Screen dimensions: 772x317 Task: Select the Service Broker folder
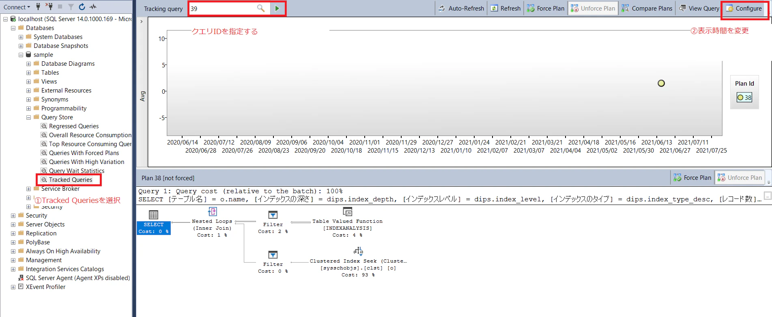point(60,189)
